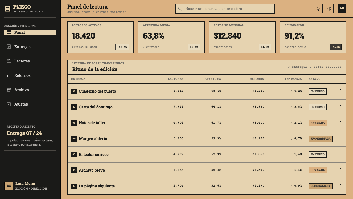Click the Lectores activos card
Viewport: 353px width, 199px height.
click(100, 37)
